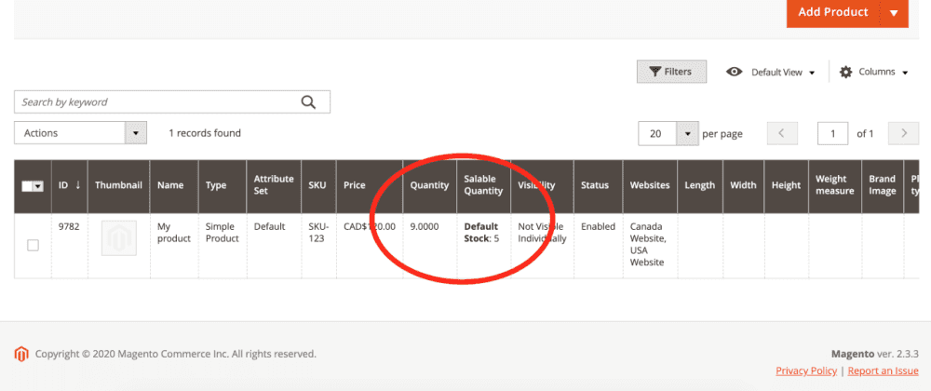Click the gear icon beside Columns
931x391 pixels.
(x=845, y=72)
